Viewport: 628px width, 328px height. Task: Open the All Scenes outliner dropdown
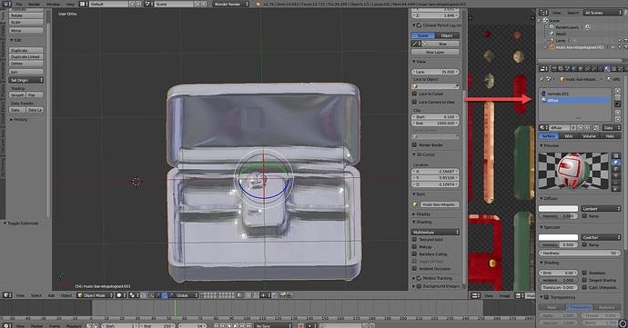tap(603, 13)
